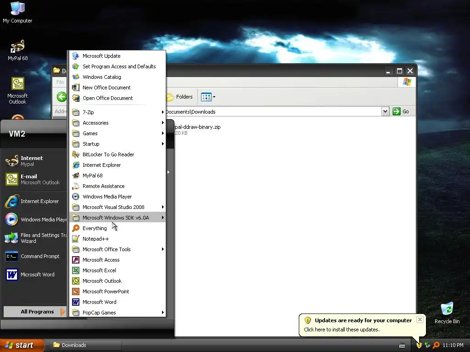The image size is (470, 352).
Task: Launch Windows Media Player from programs list
Action: (117, 197)
